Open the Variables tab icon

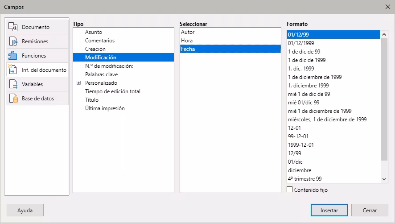click(13, 84)
